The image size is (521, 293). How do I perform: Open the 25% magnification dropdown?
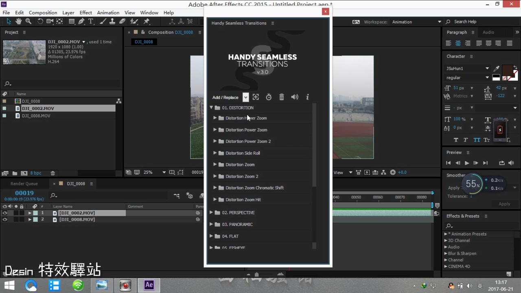point(164,172)
